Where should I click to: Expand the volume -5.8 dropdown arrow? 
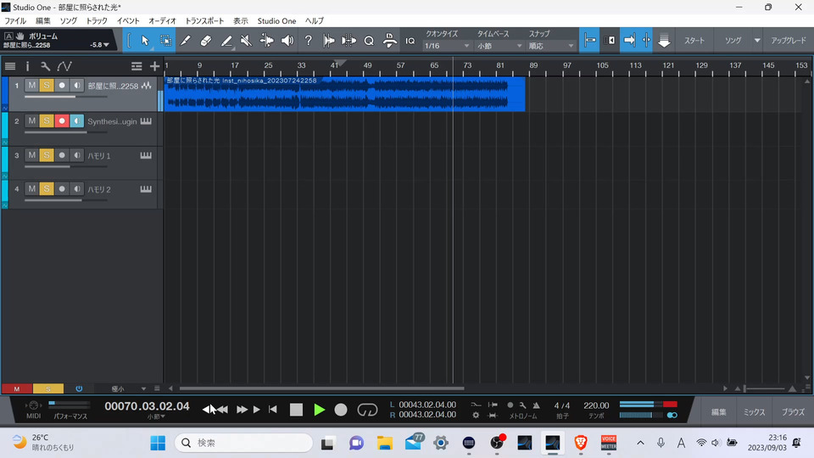pyautogui.click(x=107, y=45)
